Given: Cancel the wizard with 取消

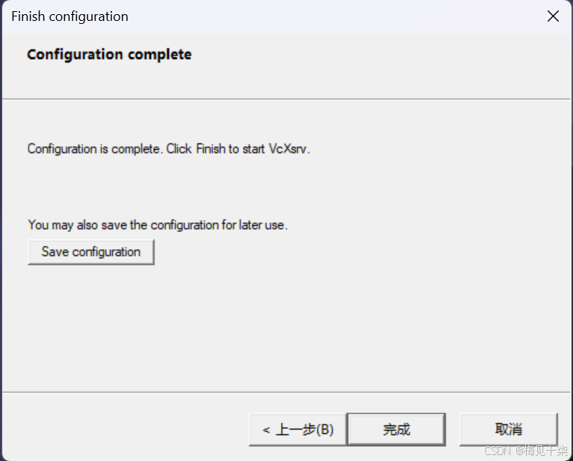Looking at the screenshot, I should pyautogui.click(x=508, y=429).
